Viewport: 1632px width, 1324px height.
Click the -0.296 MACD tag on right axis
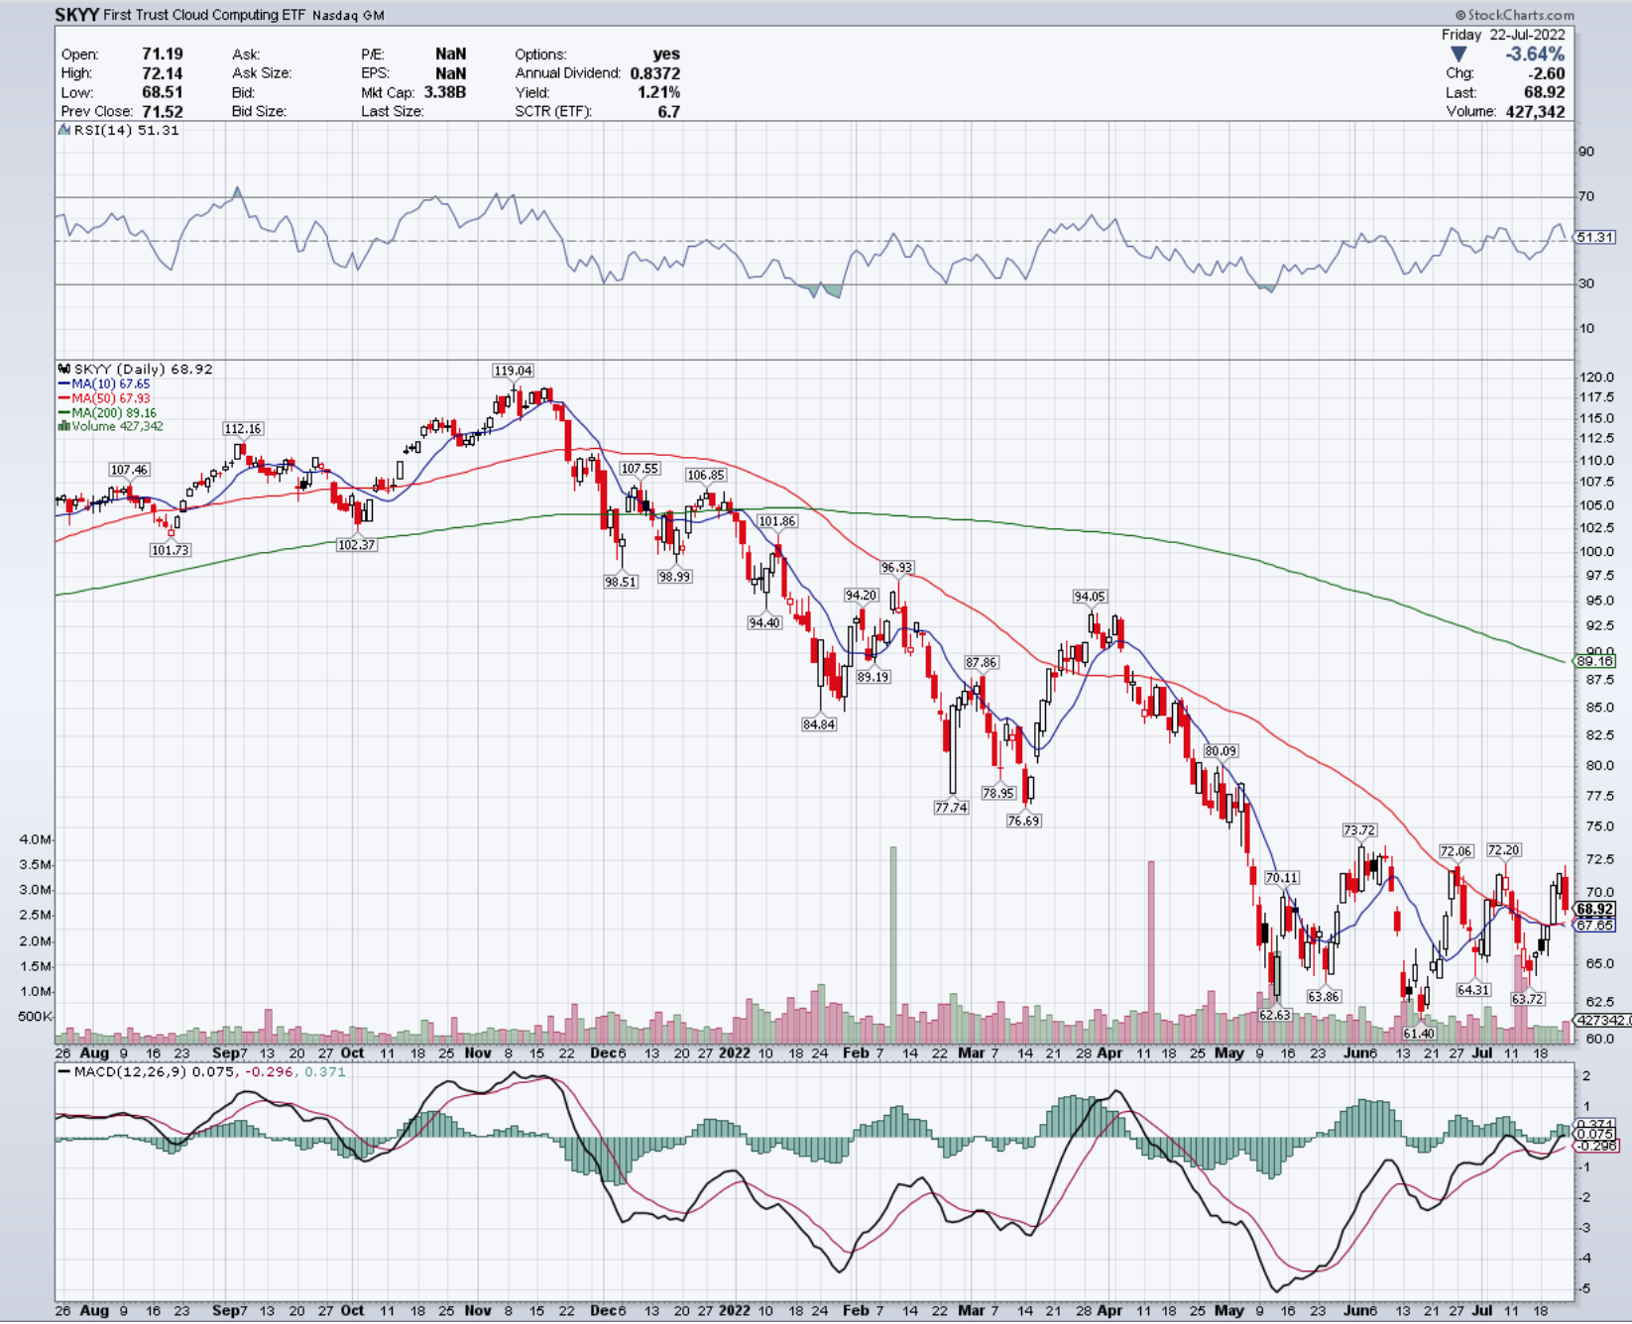point(1597,1146)
